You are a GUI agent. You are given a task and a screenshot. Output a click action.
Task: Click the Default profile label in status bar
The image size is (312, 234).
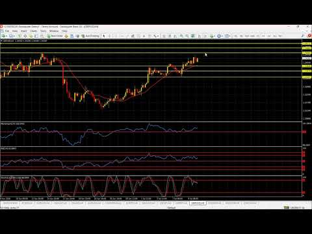[172, 207]
